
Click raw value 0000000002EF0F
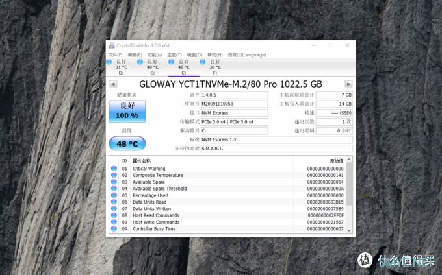point(326,215)
